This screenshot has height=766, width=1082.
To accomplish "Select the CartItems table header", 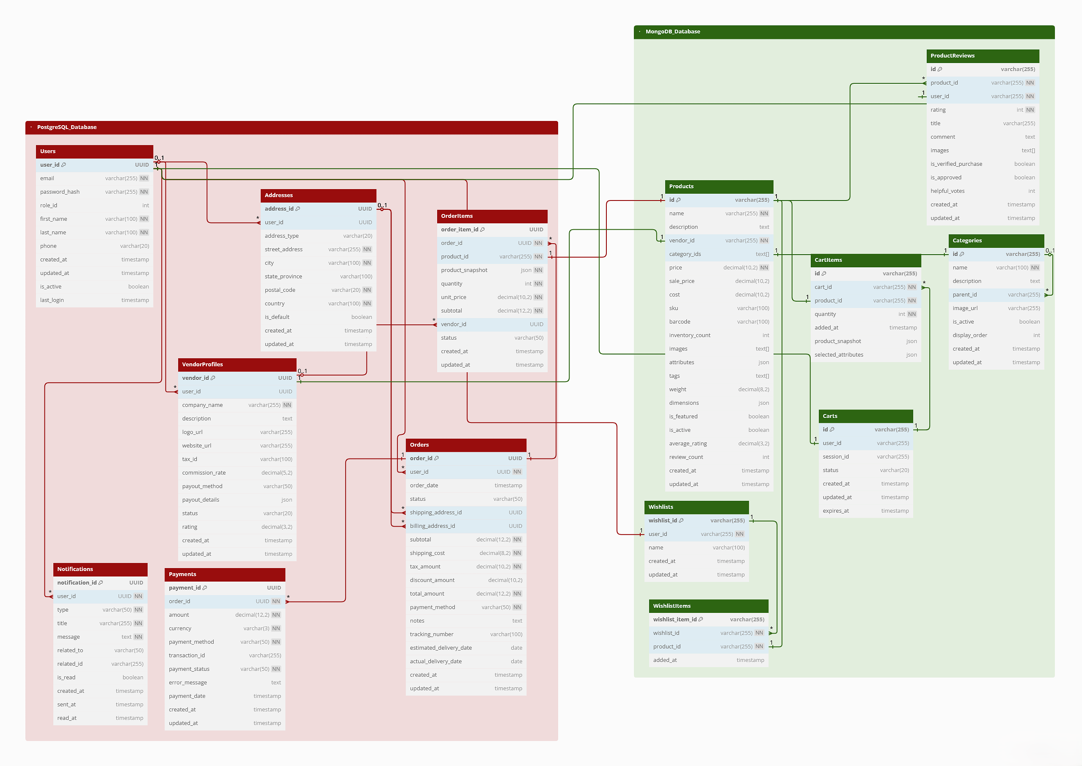I will 866,260.
